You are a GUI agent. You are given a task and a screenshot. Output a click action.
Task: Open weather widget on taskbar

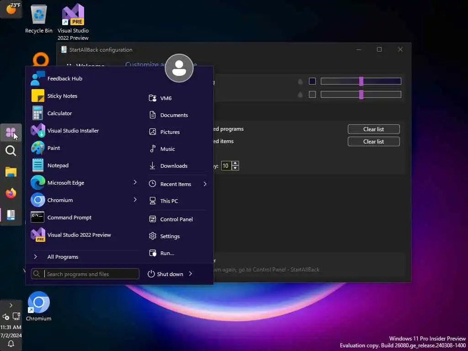[x=11, y=9]
